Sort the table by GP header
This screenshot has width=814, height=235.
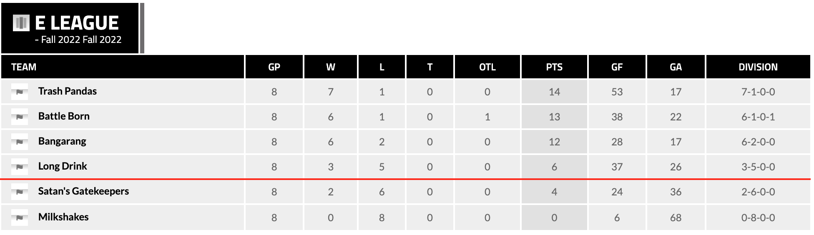(274, 67)
